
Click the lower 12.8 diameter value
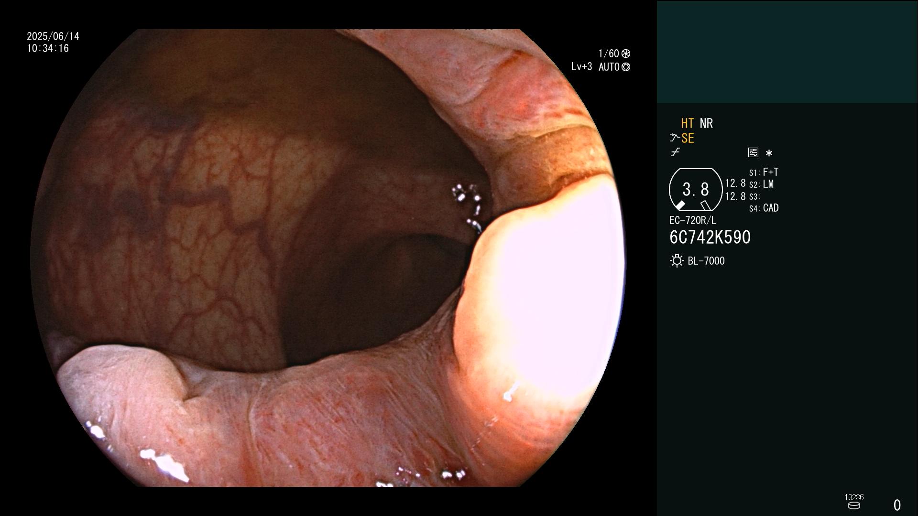coord(735,196)
